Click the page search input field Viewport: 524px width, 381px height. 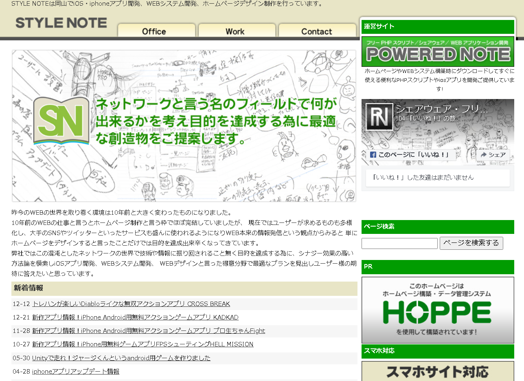point(399,243)
